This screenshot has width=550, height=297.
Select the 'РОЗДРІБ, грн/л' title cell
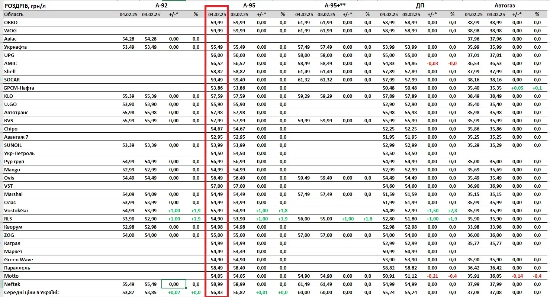[x=26, y=6]
